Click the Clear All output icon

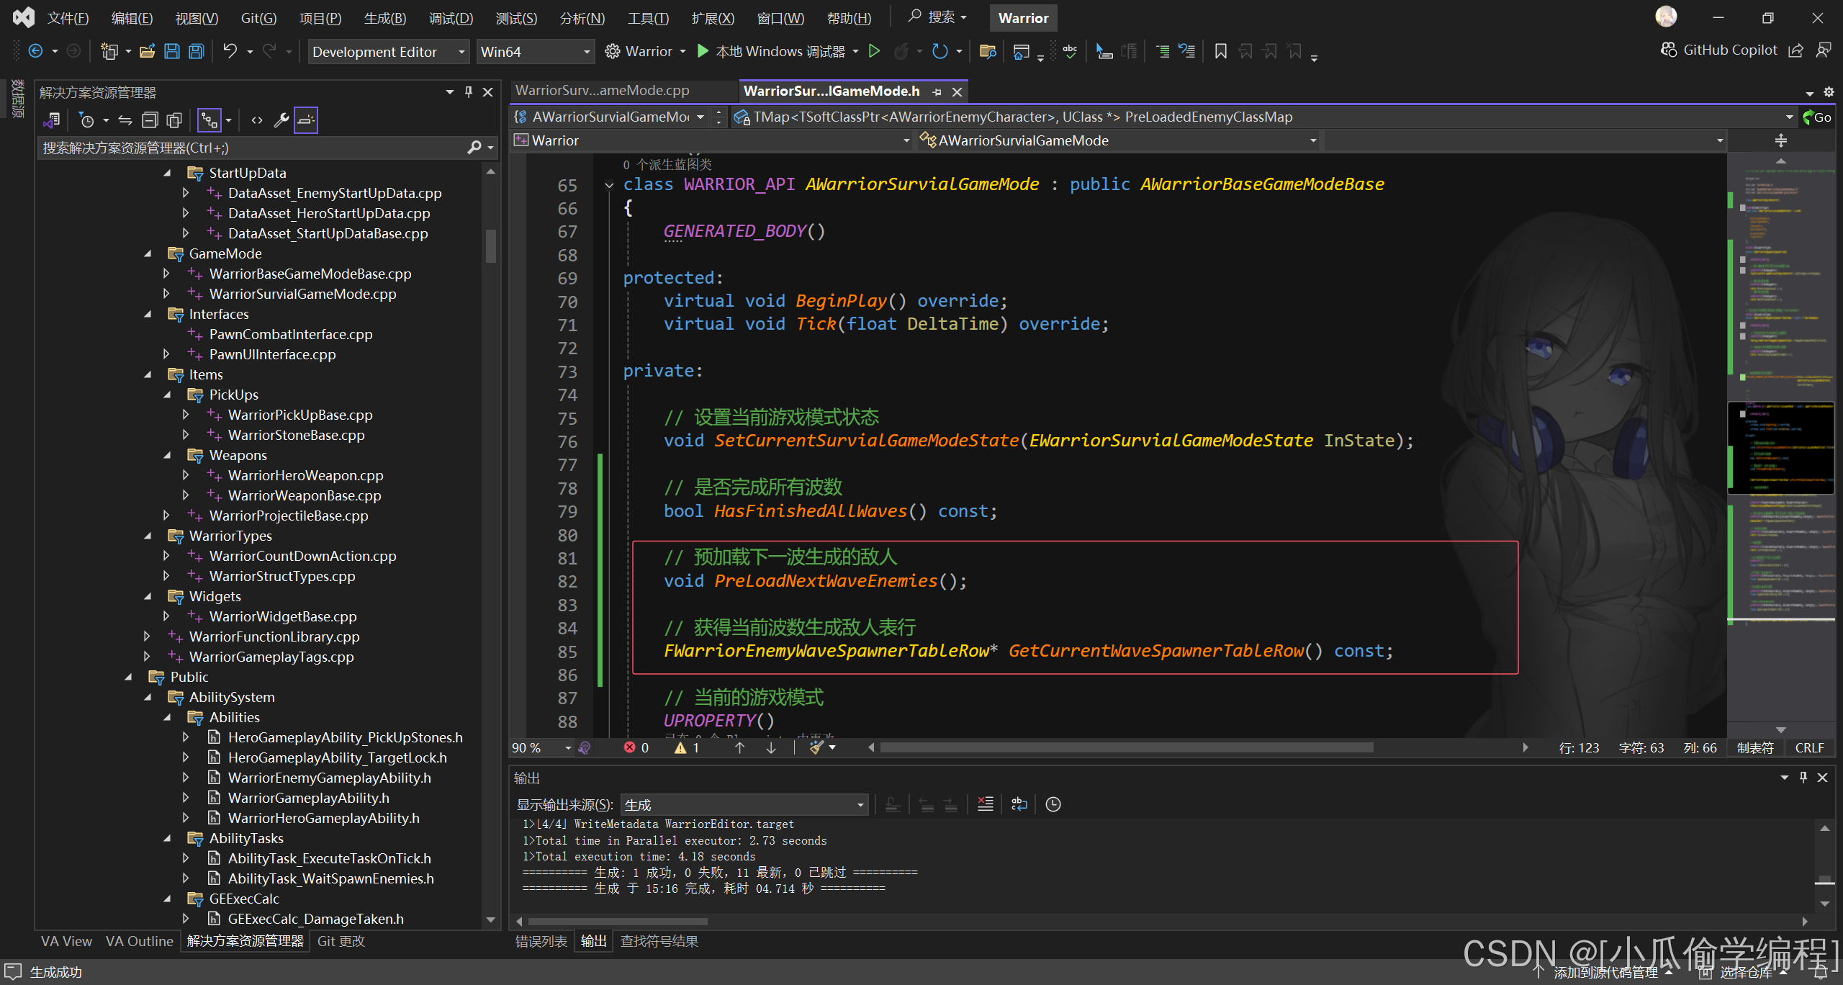[985, 804]
